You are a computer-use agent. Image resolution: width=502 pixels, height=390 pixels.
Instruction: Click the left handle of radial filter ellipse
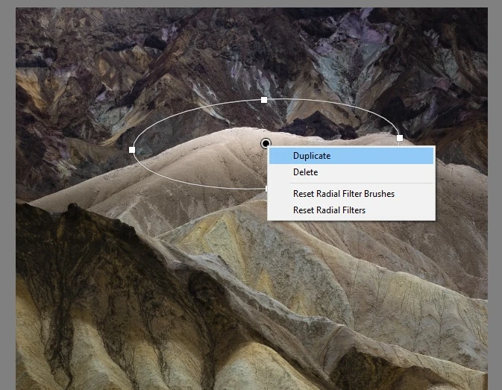[x=132, y=150]
